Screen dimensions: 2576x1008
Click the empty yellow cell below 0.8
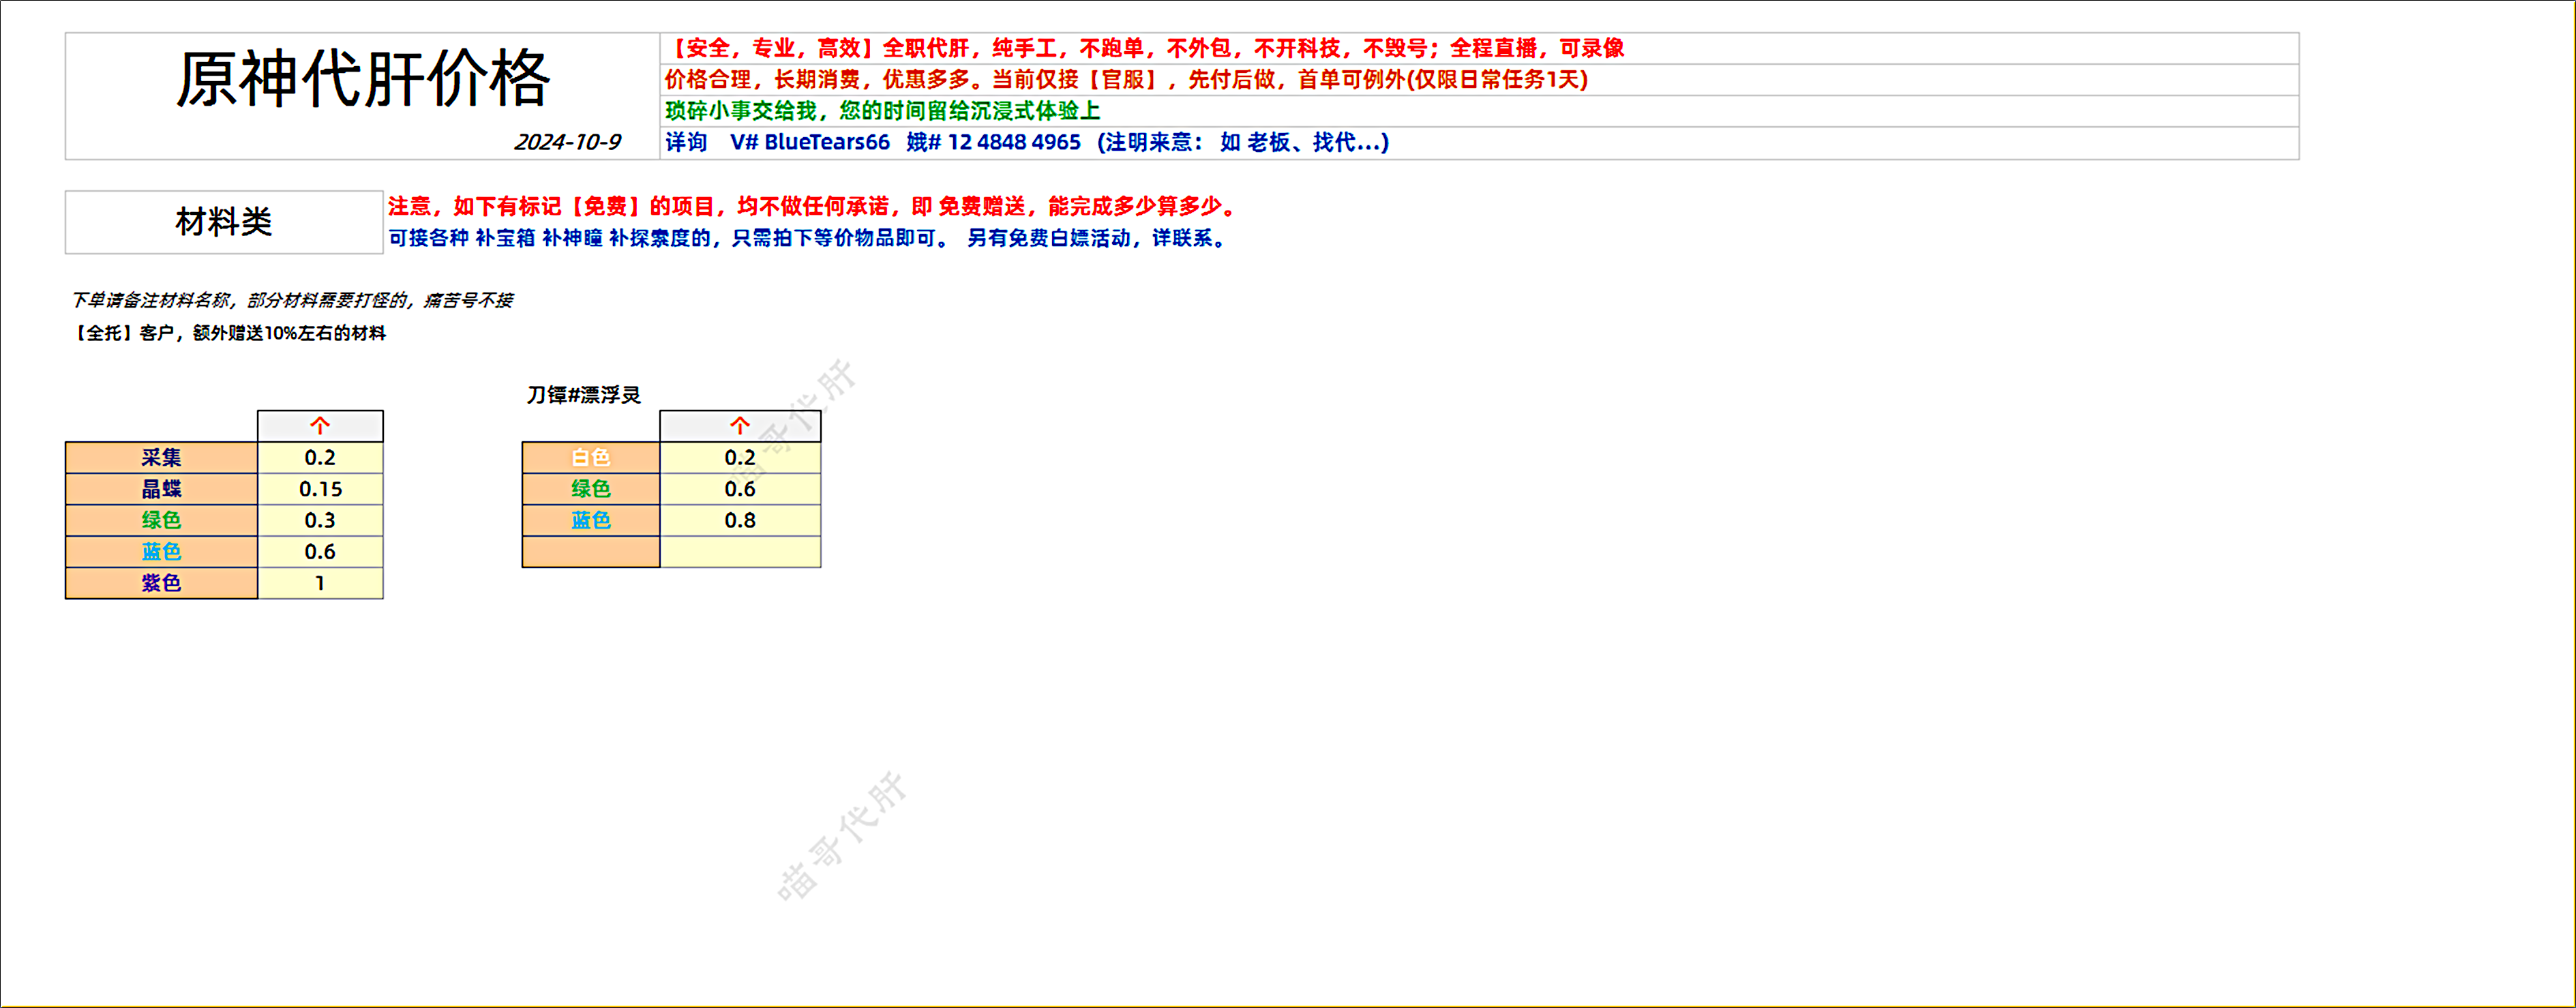pos(740,552)
